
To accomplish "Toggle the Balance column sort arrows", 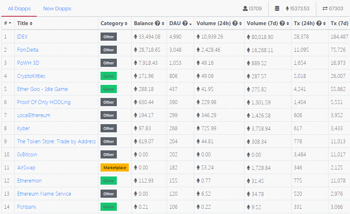I will [163, 24].
